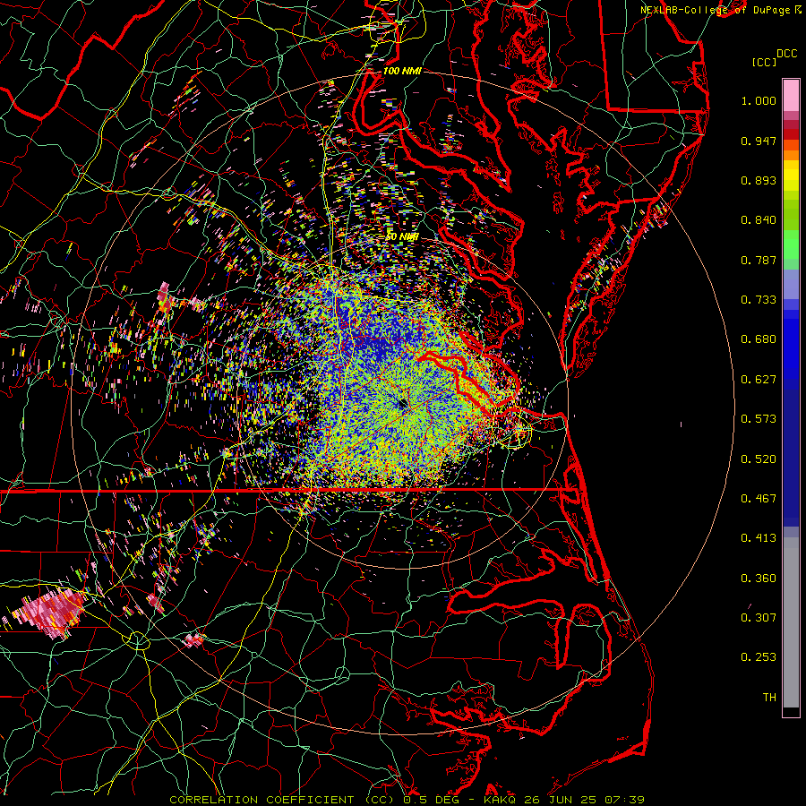The width and height of the screenshot is (806, 806).
Task: Click the 0.947 scale label
Action: [x=759, y=141]
